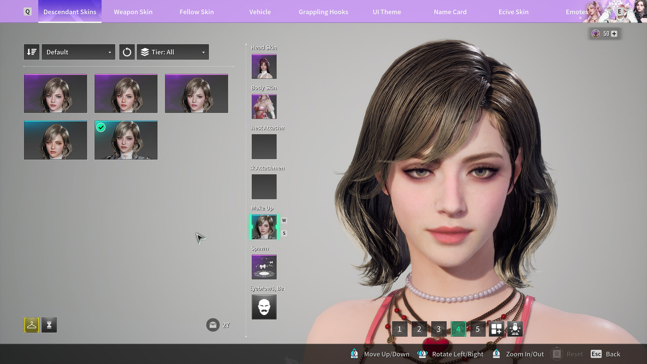Switch to preset slot 2
Screen dimensions: 647x364
pyautogui.click(x=419, y=329)
